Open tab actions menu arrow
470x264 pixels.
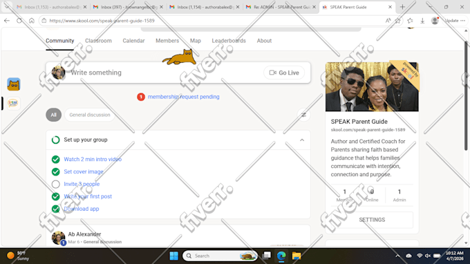tap(7, 7)
